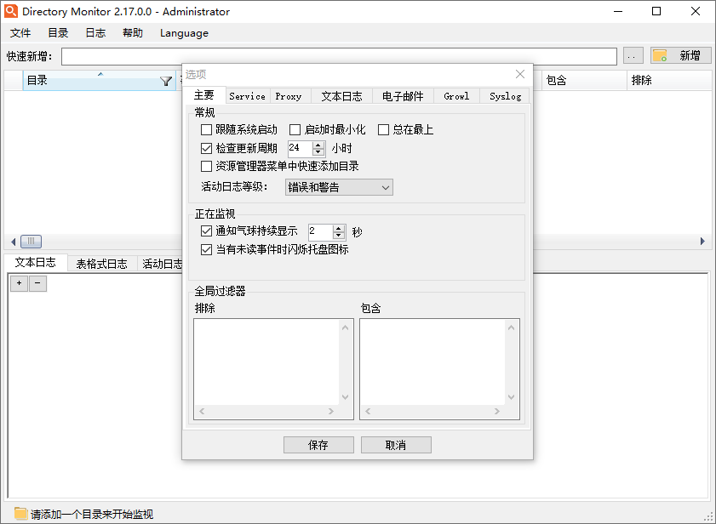
Task: Switch to the Syslog tab
Action: pyautogui.click(x=505, y=96)
